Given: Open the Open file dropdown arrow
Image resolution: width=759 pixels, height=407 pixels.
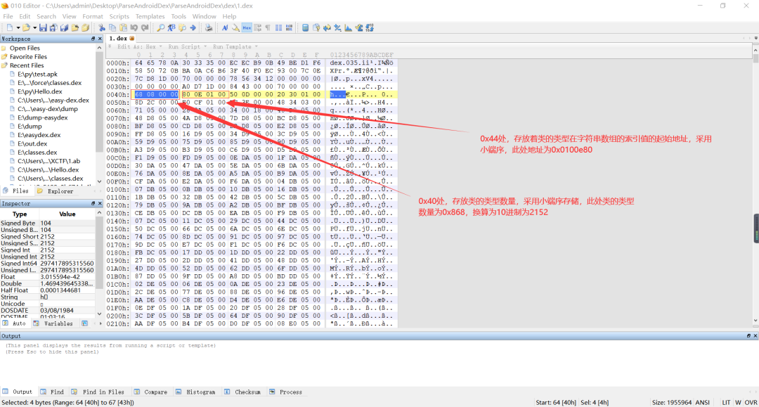Looking at the screenshot, I should 34,27.
